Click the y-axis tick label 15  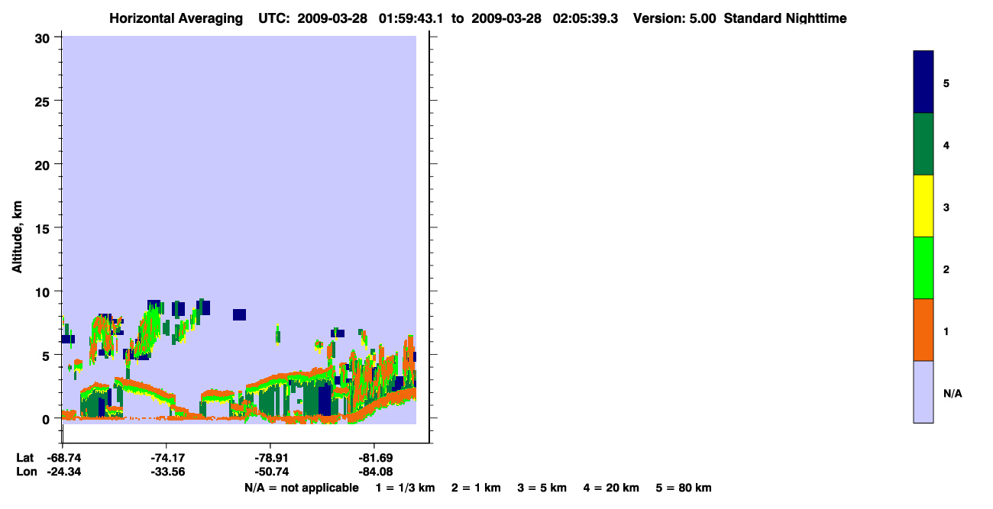(x=43, y=228)
